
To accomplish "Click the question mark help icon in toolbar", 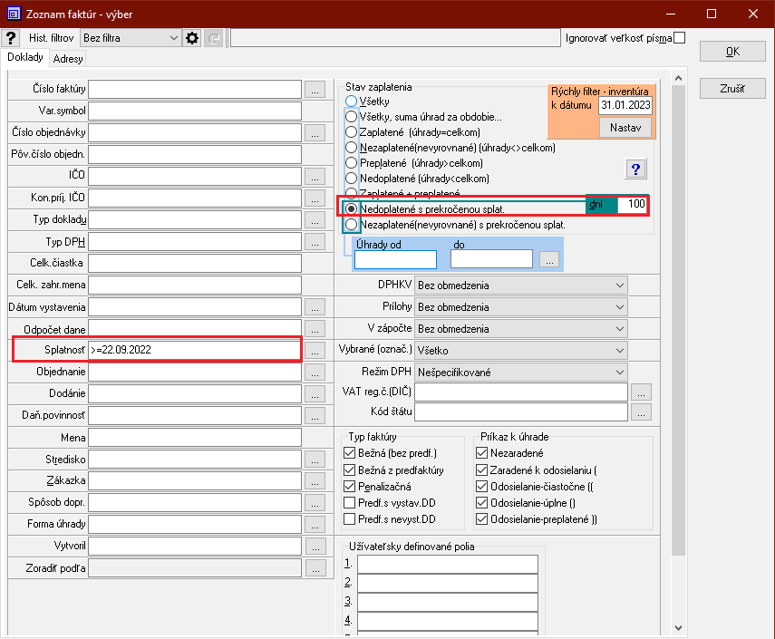I will pyautogui.click(x=12, y=38).
